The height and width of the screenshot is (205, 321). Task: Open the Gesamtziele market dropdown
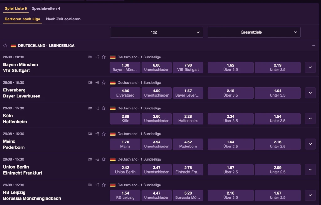click(254, 32)
